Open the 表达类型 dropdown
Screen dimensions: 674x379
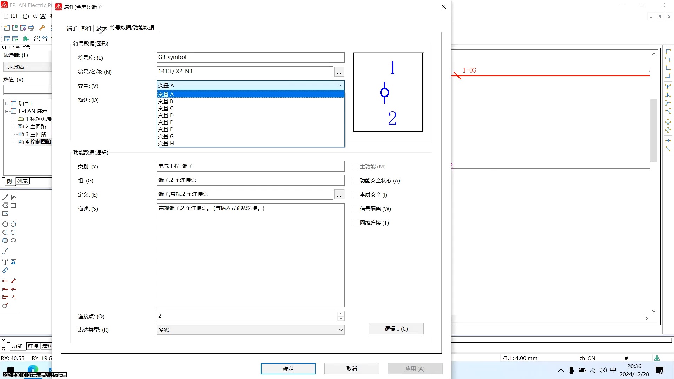point(250,330)
